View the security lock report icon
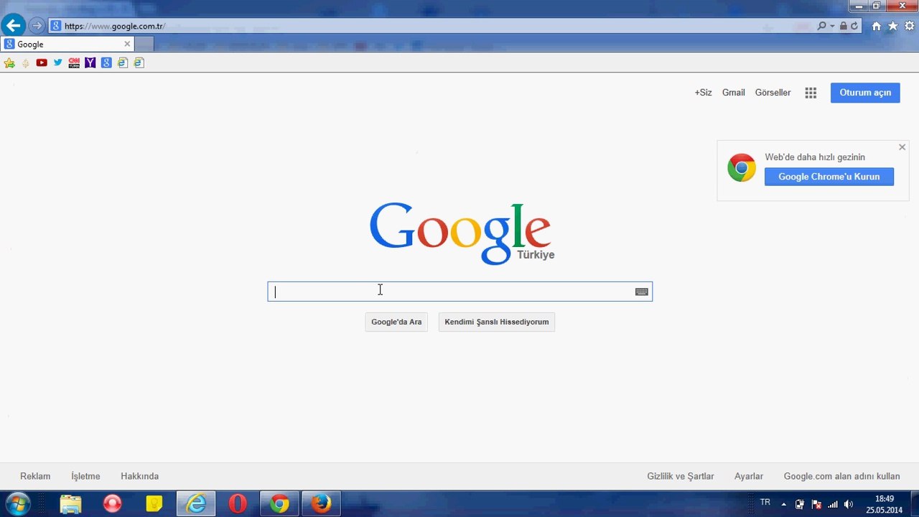Viewport: 919px width, 517px height. point(844,26)
